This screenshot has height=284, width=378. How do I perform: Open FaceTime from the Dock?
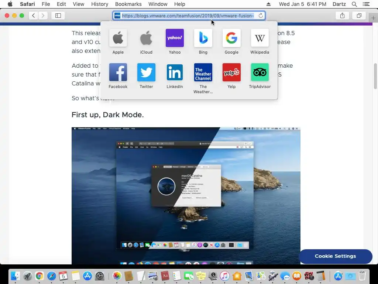point(189,276)
